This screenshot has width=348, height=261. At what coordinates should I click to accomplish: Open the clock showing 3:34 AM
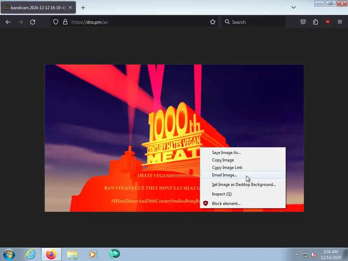(331, 254)
